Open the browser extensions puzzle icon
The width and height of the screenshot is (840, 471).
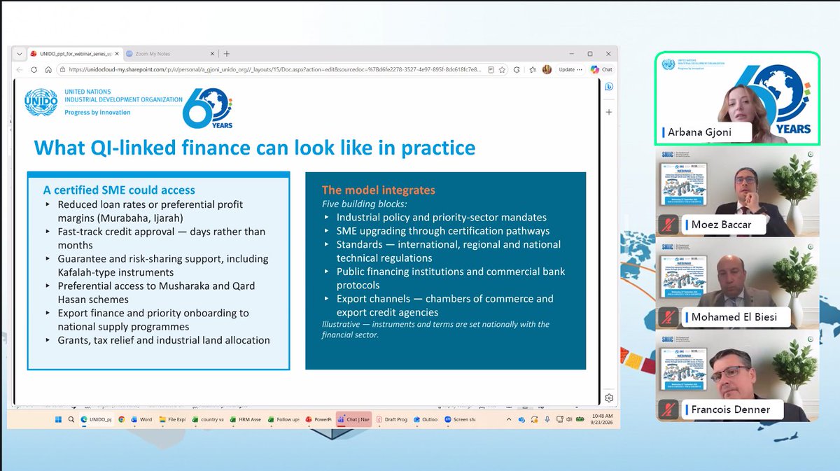(x=517, y=69)
